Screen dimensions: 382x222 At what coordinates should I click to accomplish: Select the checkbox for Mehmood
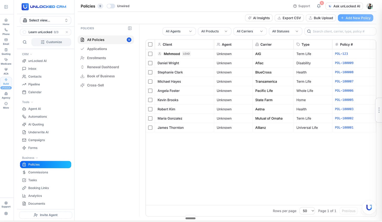[x=150, y=54]
